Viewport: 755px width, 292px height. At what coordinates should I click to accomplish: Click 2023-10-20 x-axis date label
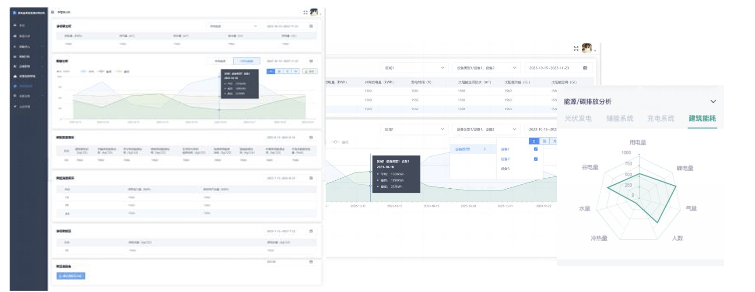tap(468, 206)
